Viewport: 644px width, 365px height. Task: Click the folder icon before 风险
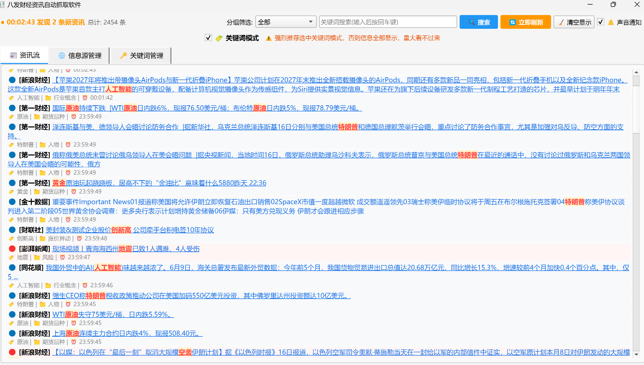[37, 257]
